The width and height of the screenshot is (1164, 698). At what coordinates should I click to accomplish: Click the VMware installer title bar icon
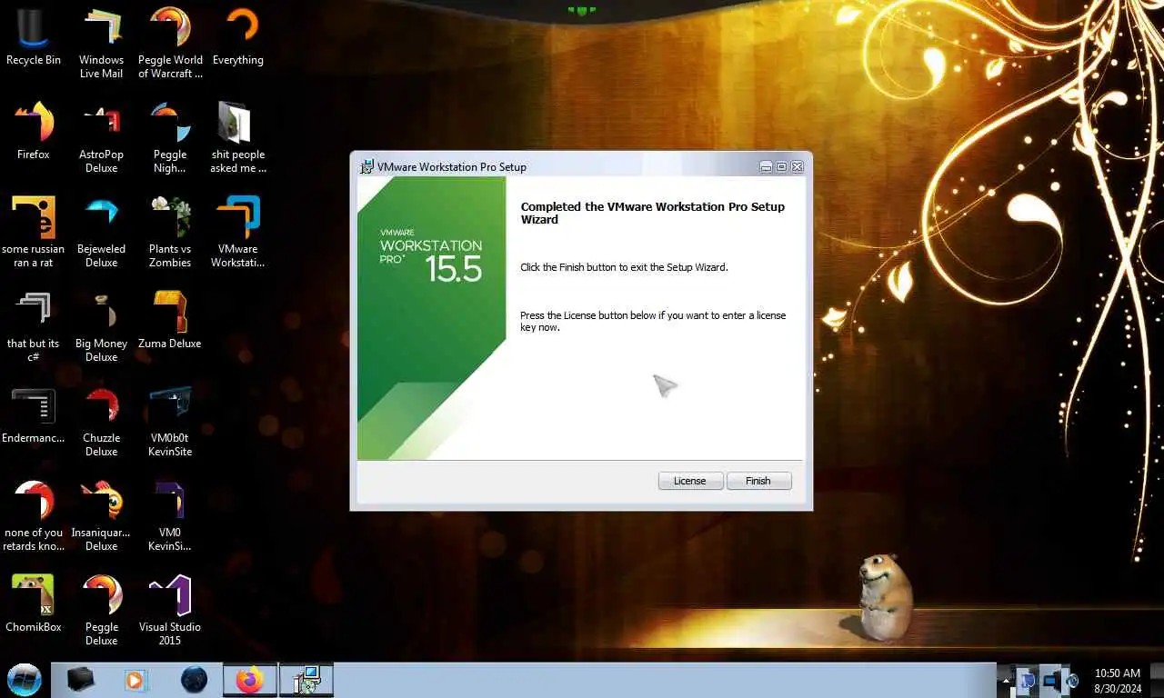coord(366,166)
